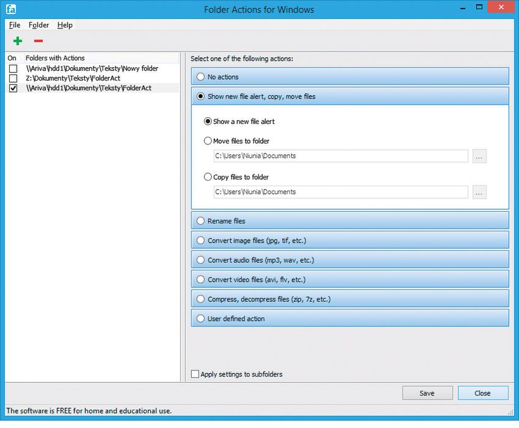Viewport: 519px width, 428px height.
Task: Click the red minus remove folder icon
Action: coord(38,41)
